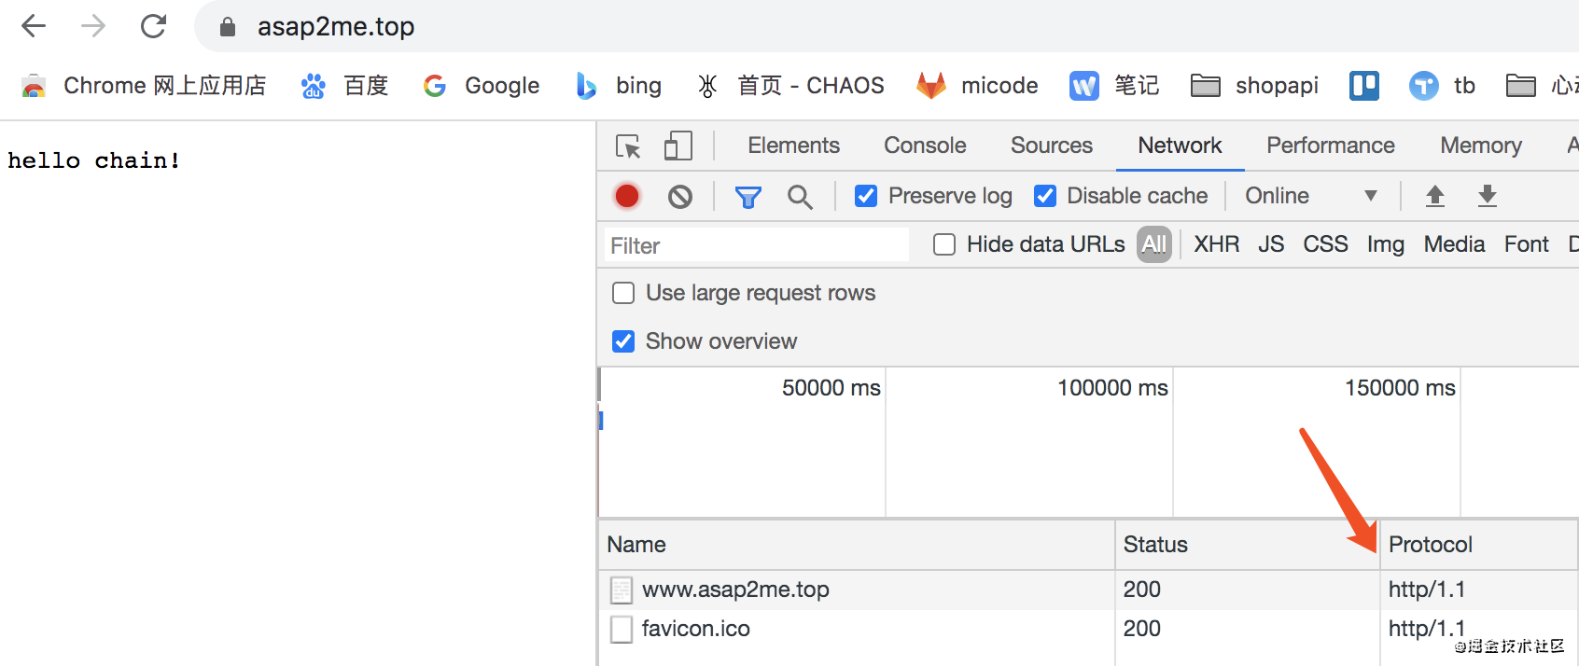
Task: Open the 笔记 bookmark
Action: (1114, 86)
